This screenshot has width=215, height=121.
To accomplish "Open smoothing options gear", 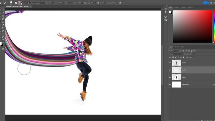I will (98, 3).
